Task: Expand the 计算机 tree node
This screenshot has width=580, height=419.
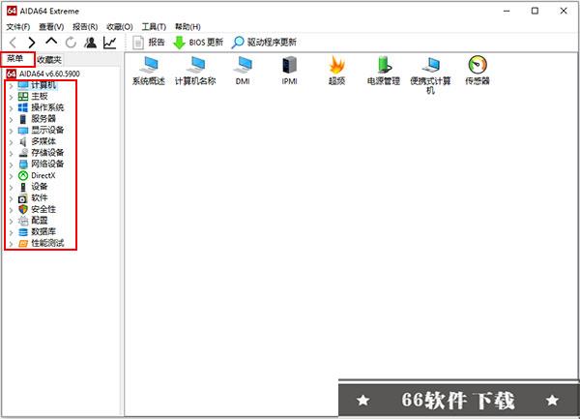Action: point(11,85)
